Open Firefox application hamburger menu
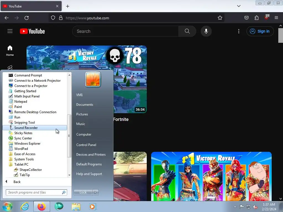Viewport: 283px width, 212px height. tap(276, 18)
